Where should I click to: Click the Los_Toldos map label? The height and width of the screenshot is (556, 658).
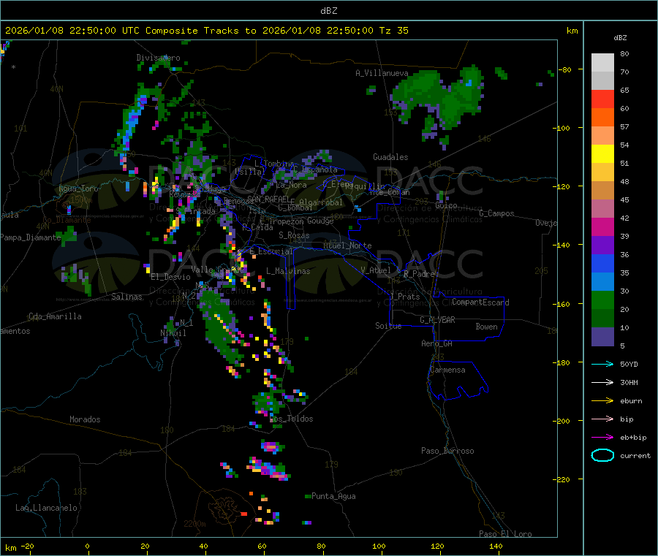coord(291,419)
